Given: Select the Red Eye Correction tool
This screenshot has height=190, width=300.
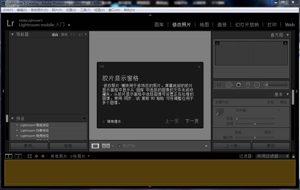Looking at the screenshot, I should (x=238, y=85).
